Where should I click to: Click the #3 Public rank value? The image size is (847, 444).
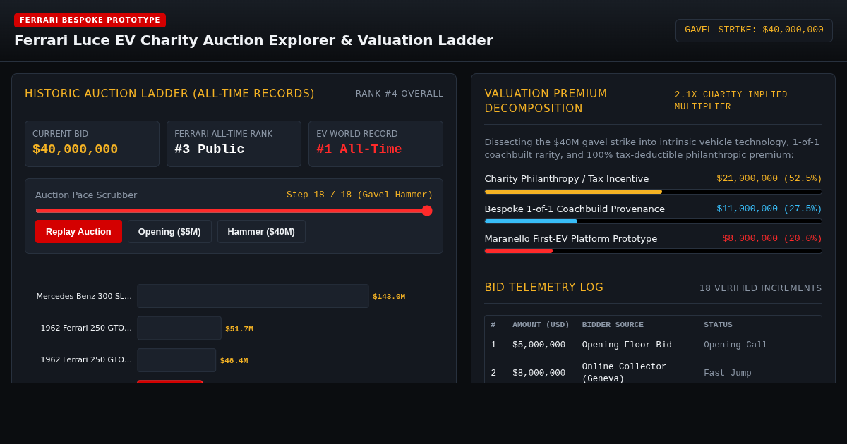(210, 149)
